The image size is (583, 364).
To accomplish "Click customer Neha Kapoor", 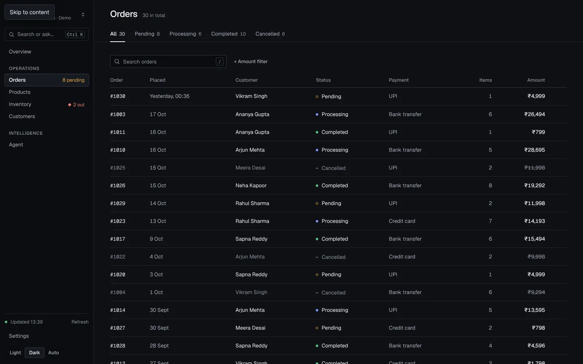I will click(x=251, y=186).
